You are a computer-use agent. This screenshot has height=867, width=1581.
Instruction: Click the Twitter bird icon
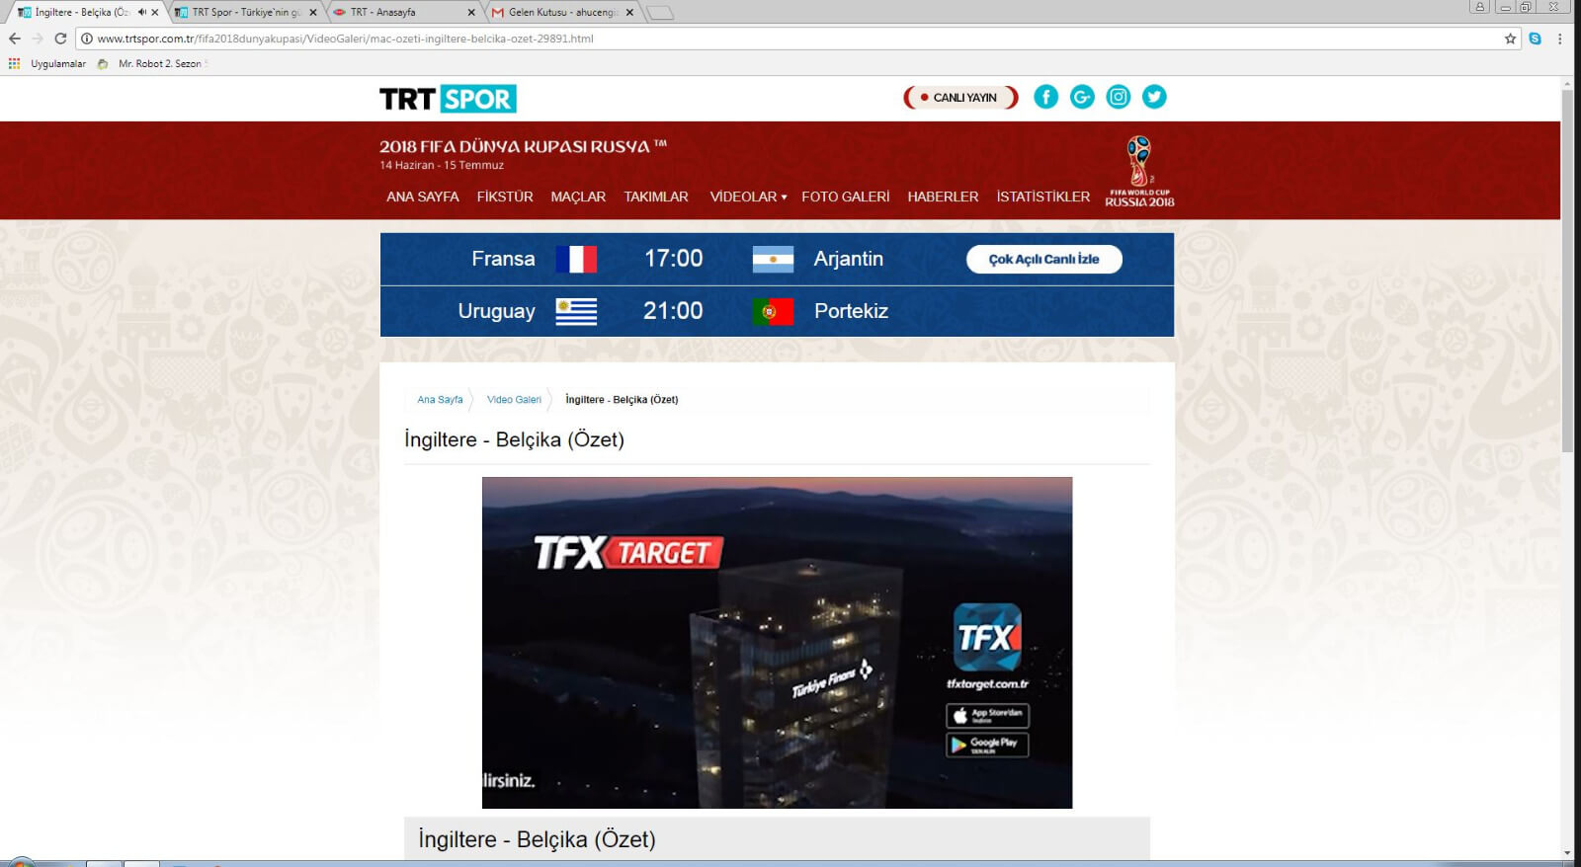(1154, 97)
